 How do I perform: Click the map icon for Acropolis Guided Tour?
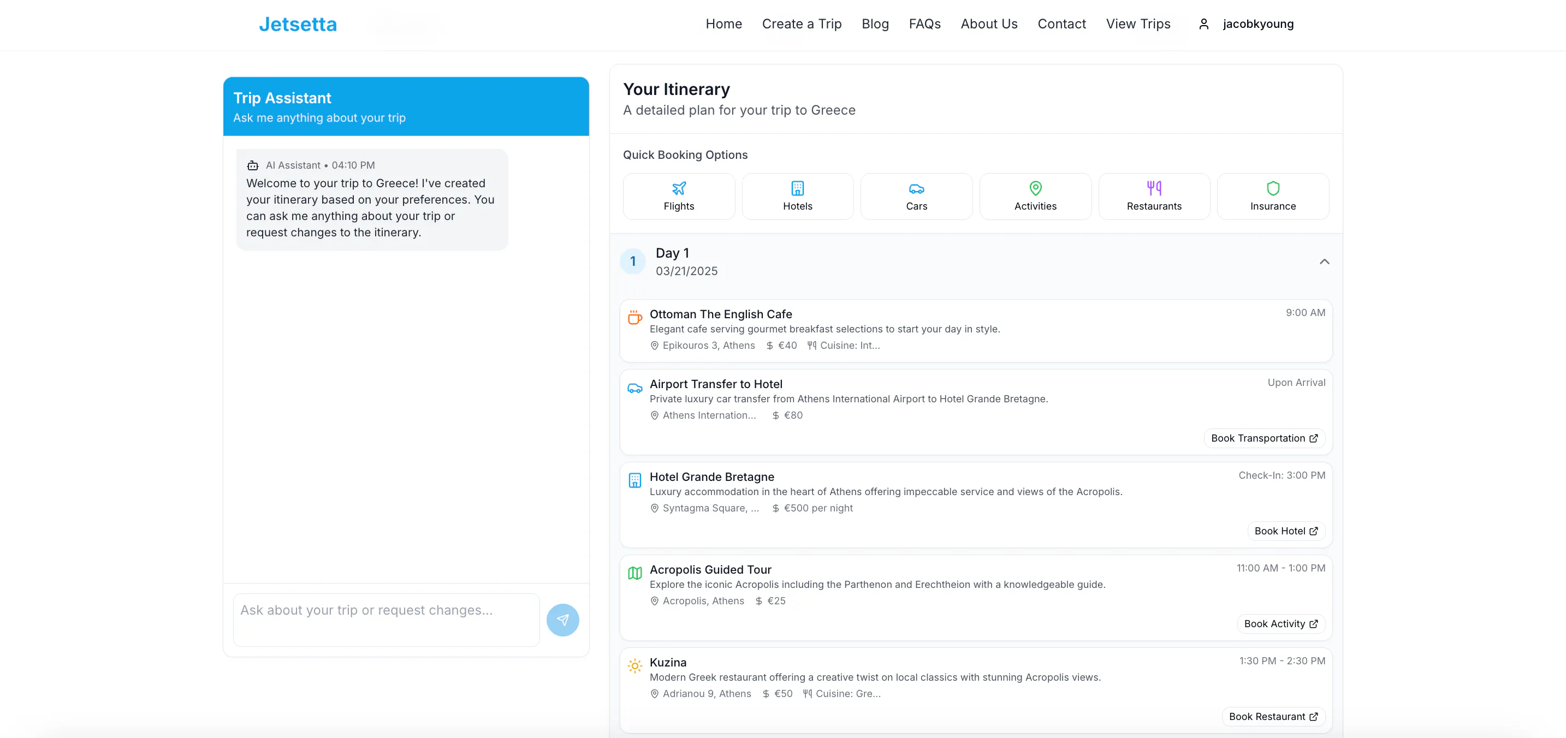click(x=634, y=573)
